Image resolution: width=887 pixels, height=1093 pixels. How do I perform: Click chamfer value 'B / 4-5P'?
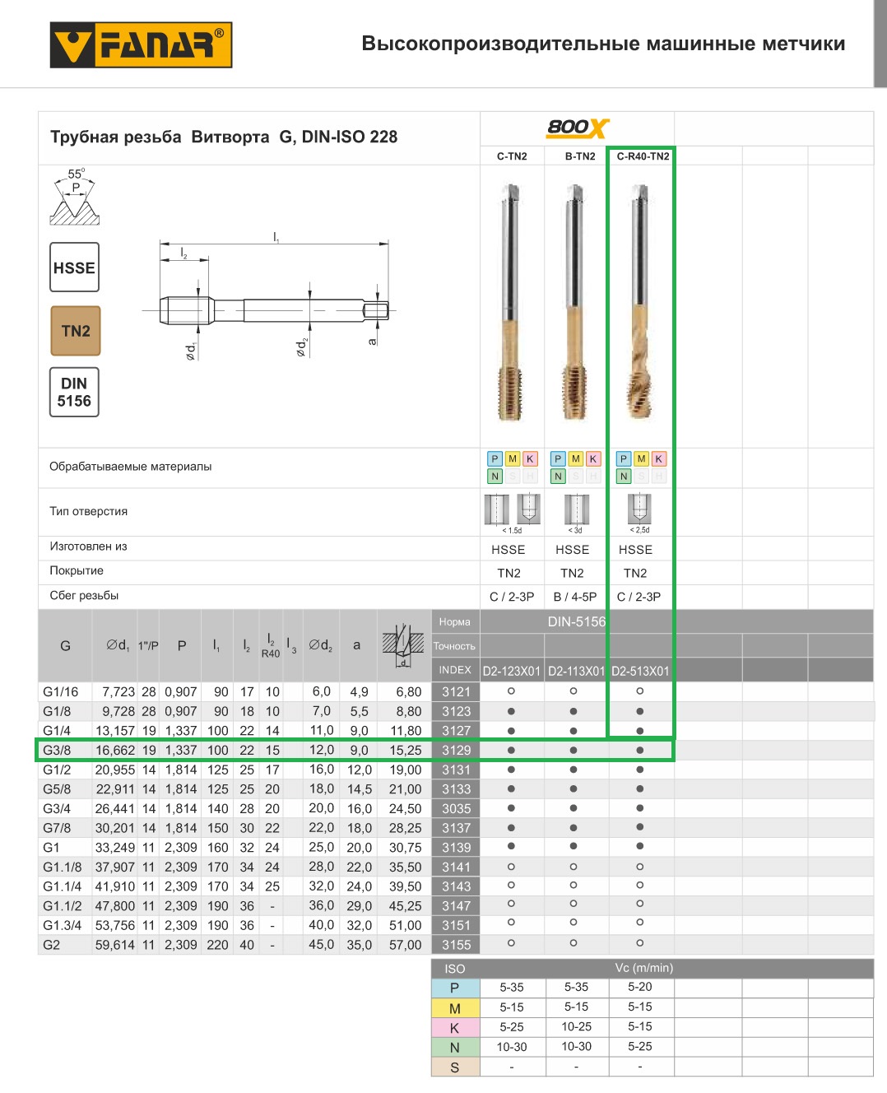575,597
